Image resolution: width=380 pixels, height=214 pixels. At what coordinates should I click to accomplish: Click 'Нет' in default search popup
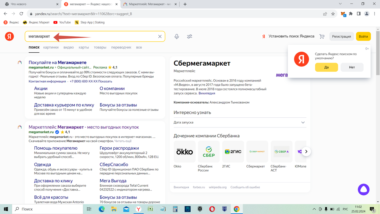tap(352, 67)
